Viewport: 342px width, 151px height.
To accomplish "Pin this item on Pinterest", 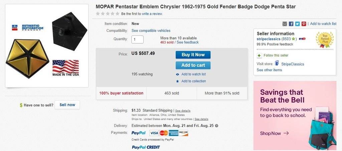I will click(304, 24).
